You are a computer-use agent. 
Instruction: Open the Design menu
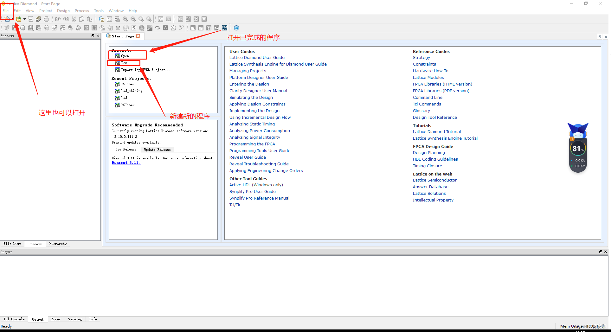[63, 11]
